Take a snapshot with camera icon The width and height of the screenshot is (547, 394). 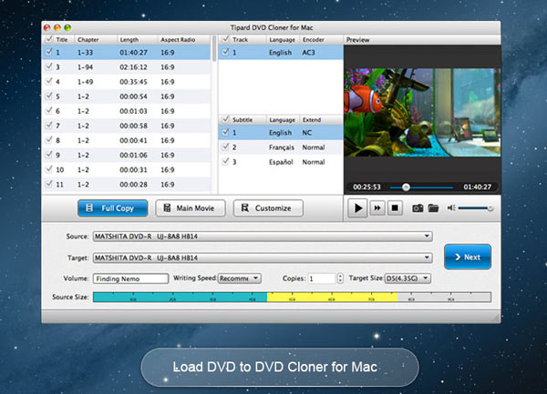pos(418,208)
